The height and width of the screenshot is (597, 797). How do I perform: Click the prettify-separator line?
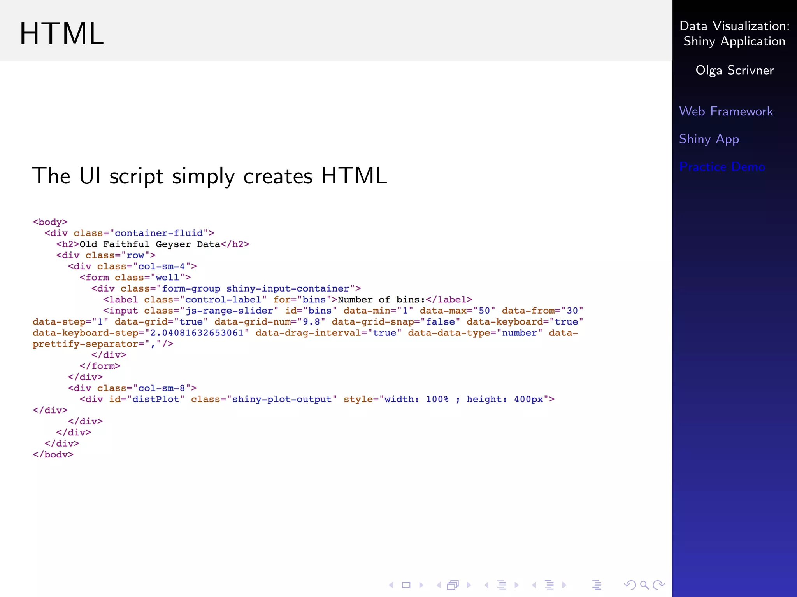(103, 344)
